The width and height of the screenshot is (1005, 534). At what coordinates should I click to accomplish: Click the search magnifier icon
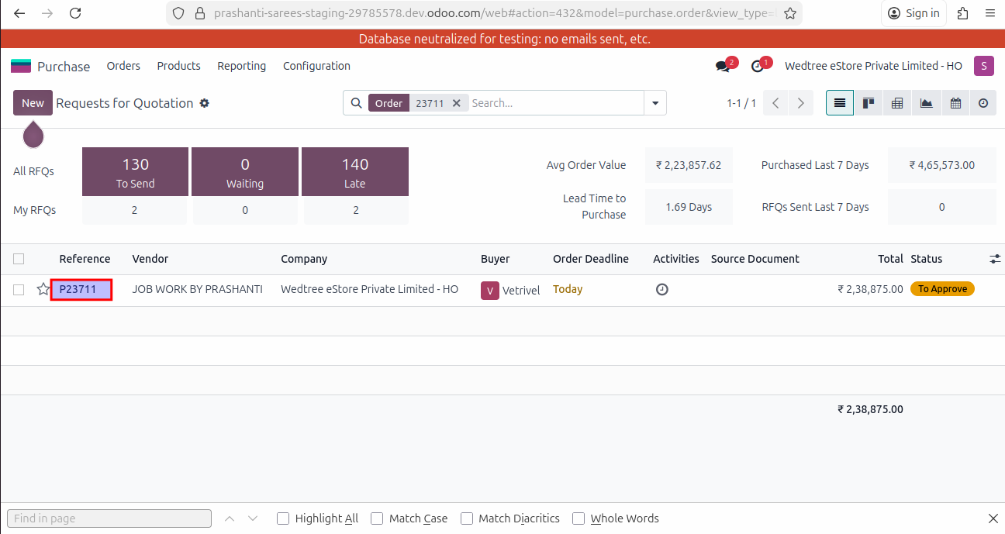click(356, 103)
